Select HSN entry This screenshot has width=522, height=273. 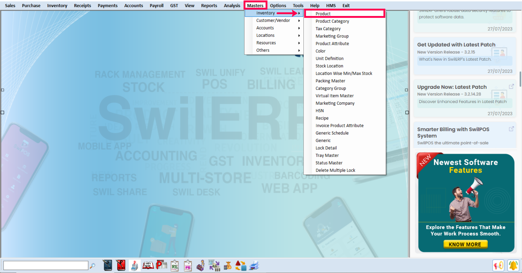point(345,111)
